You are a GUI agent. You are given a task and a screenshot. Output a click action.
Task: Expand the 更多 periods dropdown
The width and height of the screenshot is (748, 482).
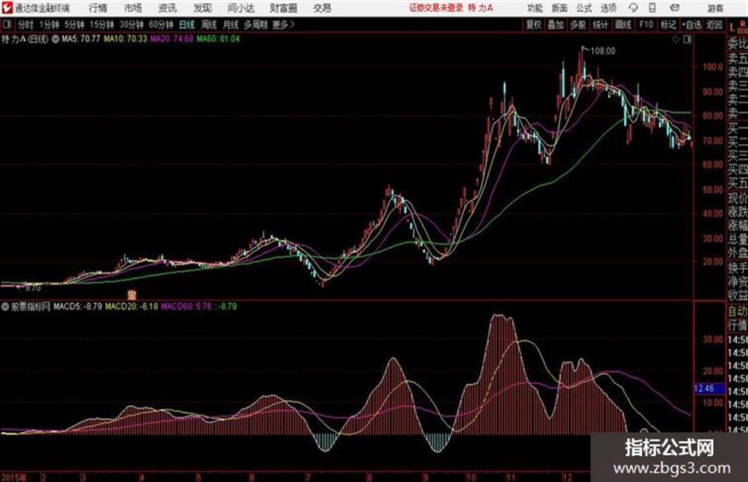(283, 25)
